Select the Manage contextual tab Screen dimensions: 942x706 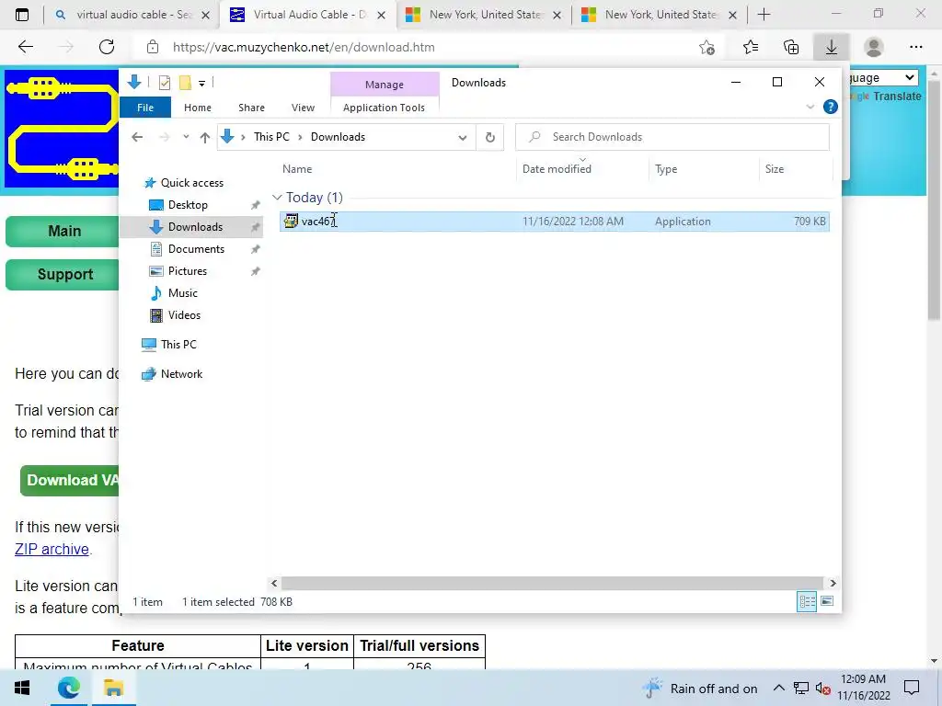(x=385, y=85)
